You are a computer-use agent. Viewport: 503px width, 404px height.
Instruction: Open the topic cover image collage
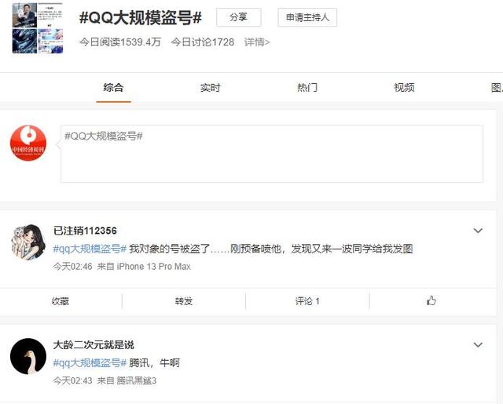[x=38, y=28]
